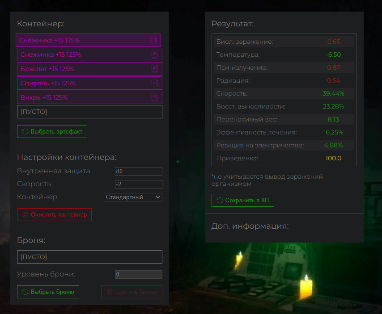Focus the Уровень брони input field
Image resolution: width=382 pixels, height=314 pixels.
(139, 274)
